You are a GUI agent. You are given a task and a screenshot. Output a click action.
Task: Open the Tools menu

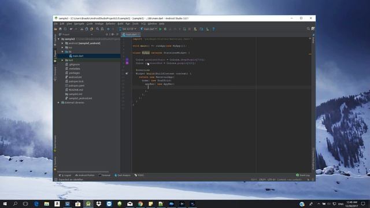tap(135, 24)
